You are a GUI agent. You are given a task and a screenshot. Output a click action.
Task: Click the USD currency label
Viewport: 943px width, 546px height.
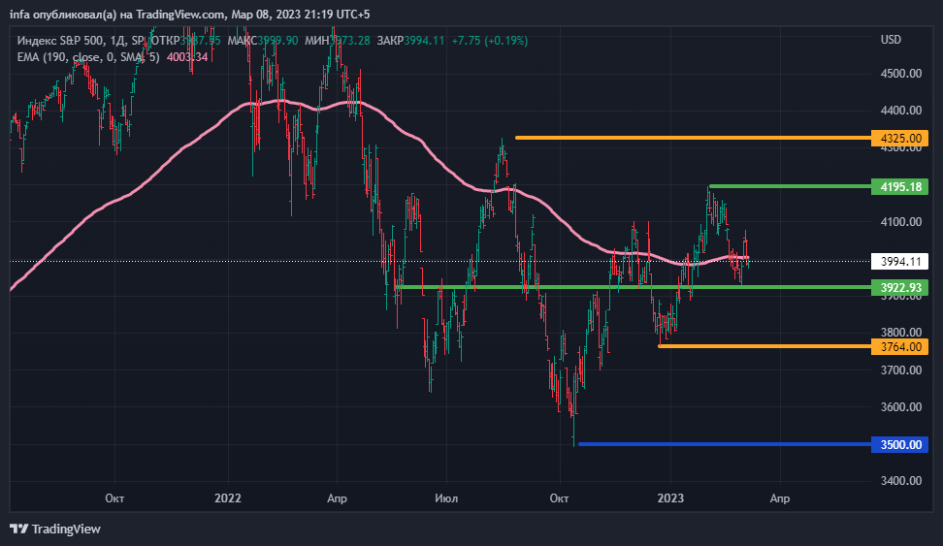(x=891, y=40)
